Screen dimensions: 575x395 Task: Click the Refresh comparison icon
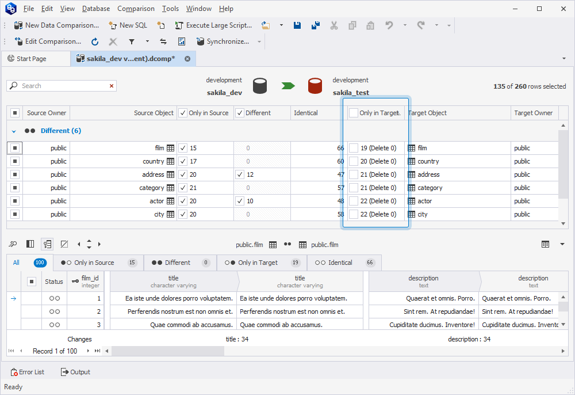tap(95, 41)
